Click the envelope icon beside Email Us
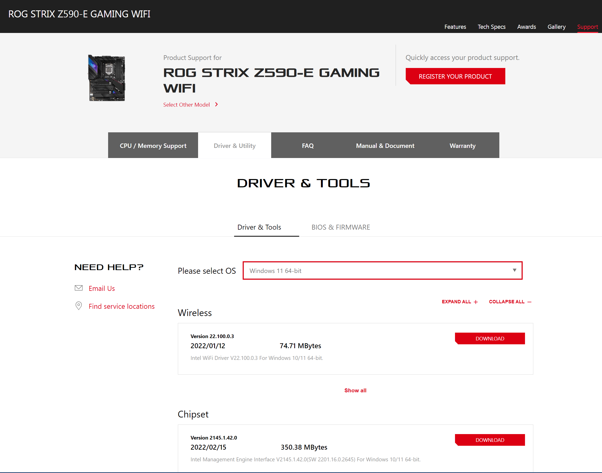Viewport: 602px width, 473px height. click(79, 288)
